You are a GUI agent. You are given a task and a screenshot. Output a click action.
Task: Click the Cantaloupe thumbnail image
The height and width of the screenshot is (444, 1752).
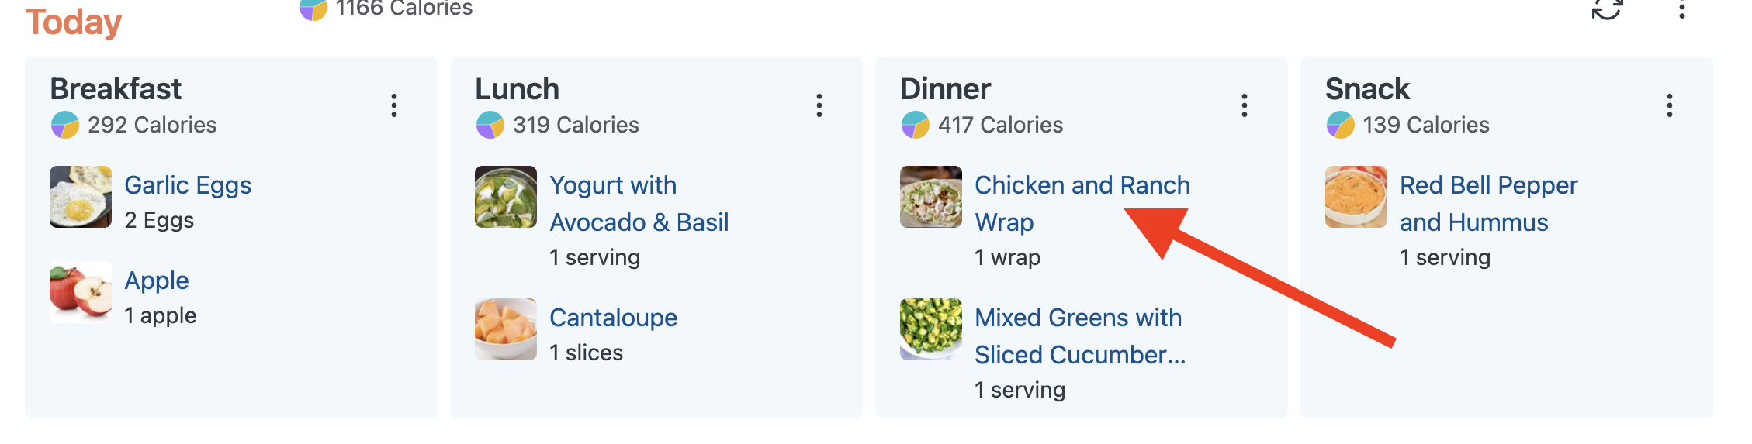click(506, 329)
